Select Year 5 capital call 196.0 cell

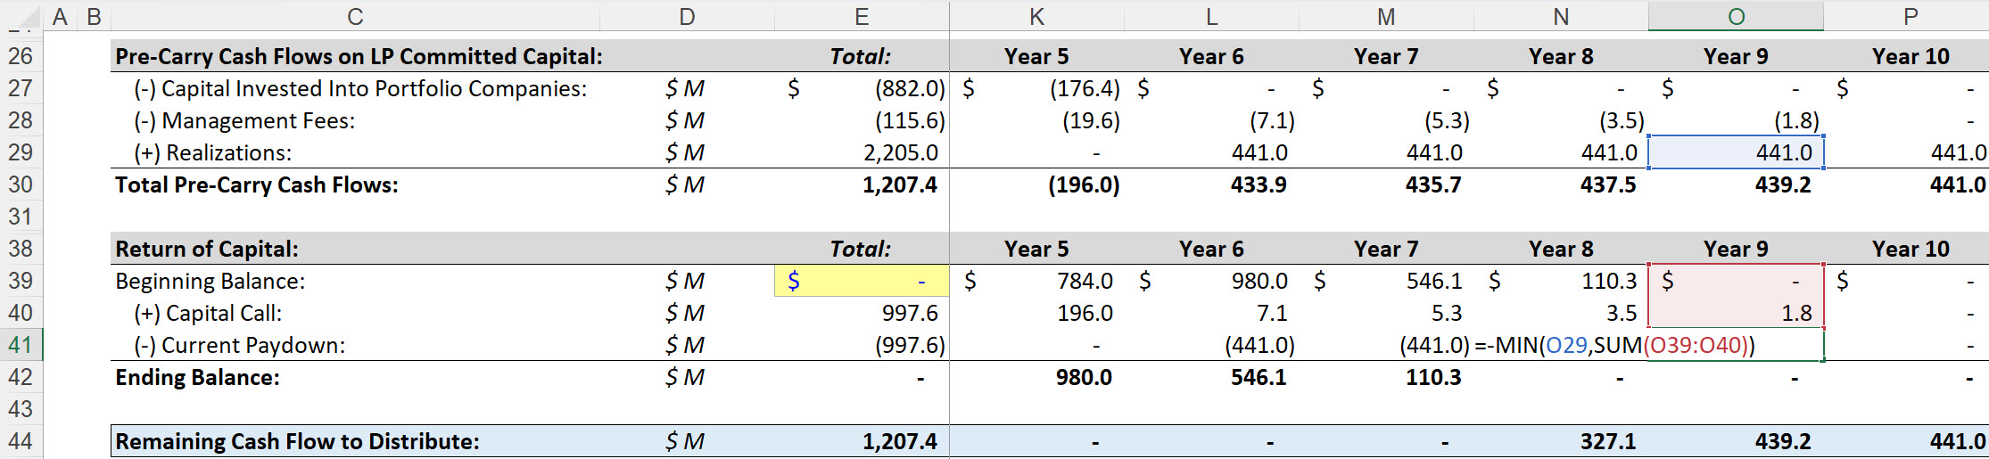[1036, 313]
